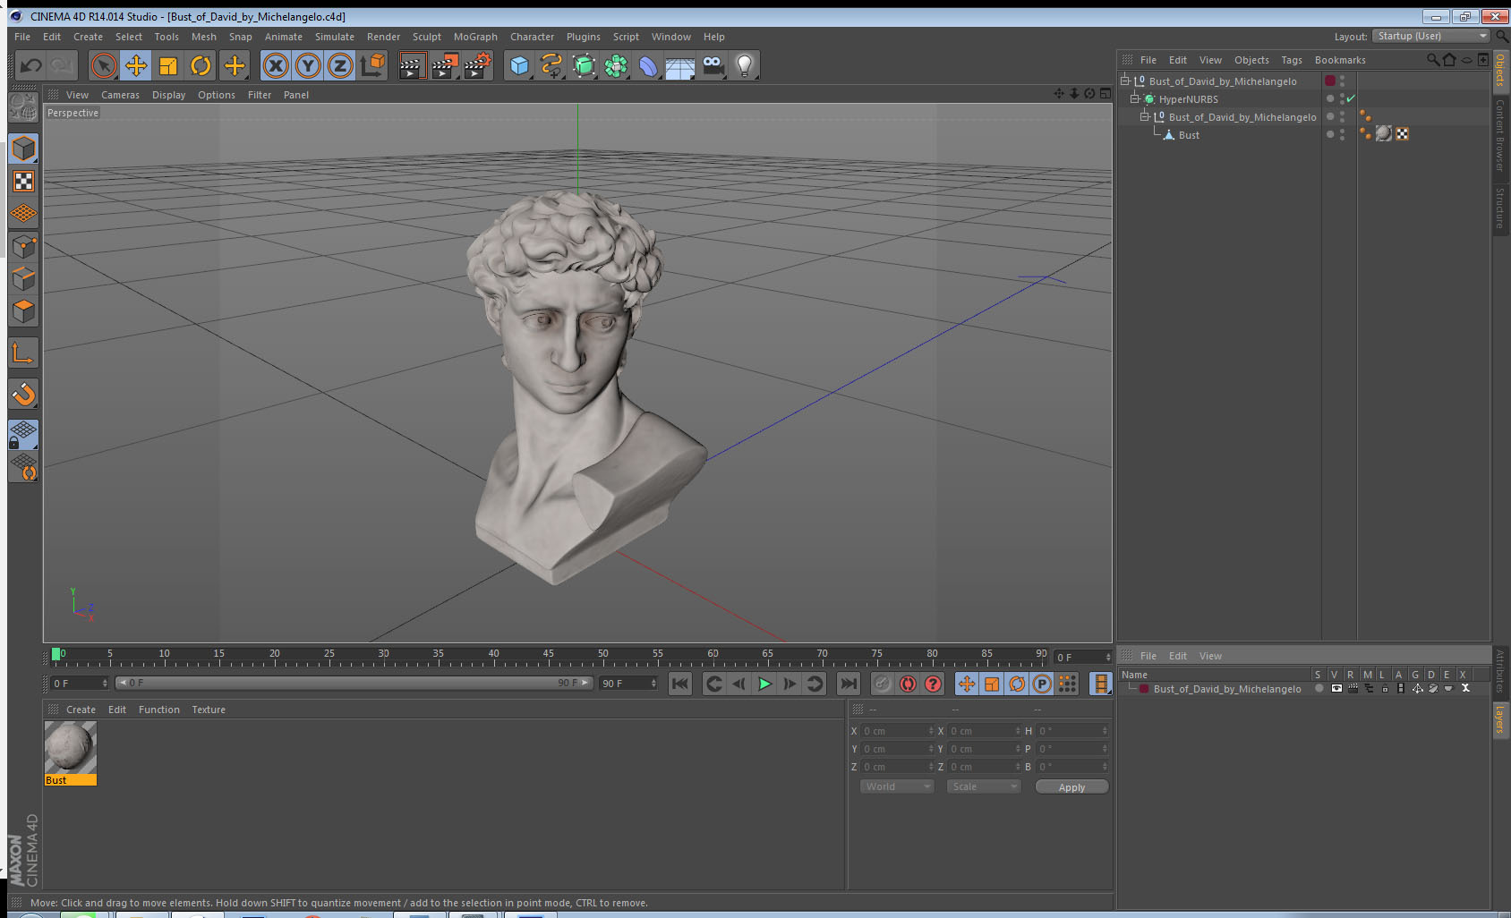Select the Live Selection tool
1511x918 pixels.
click(x=104, y=65)
